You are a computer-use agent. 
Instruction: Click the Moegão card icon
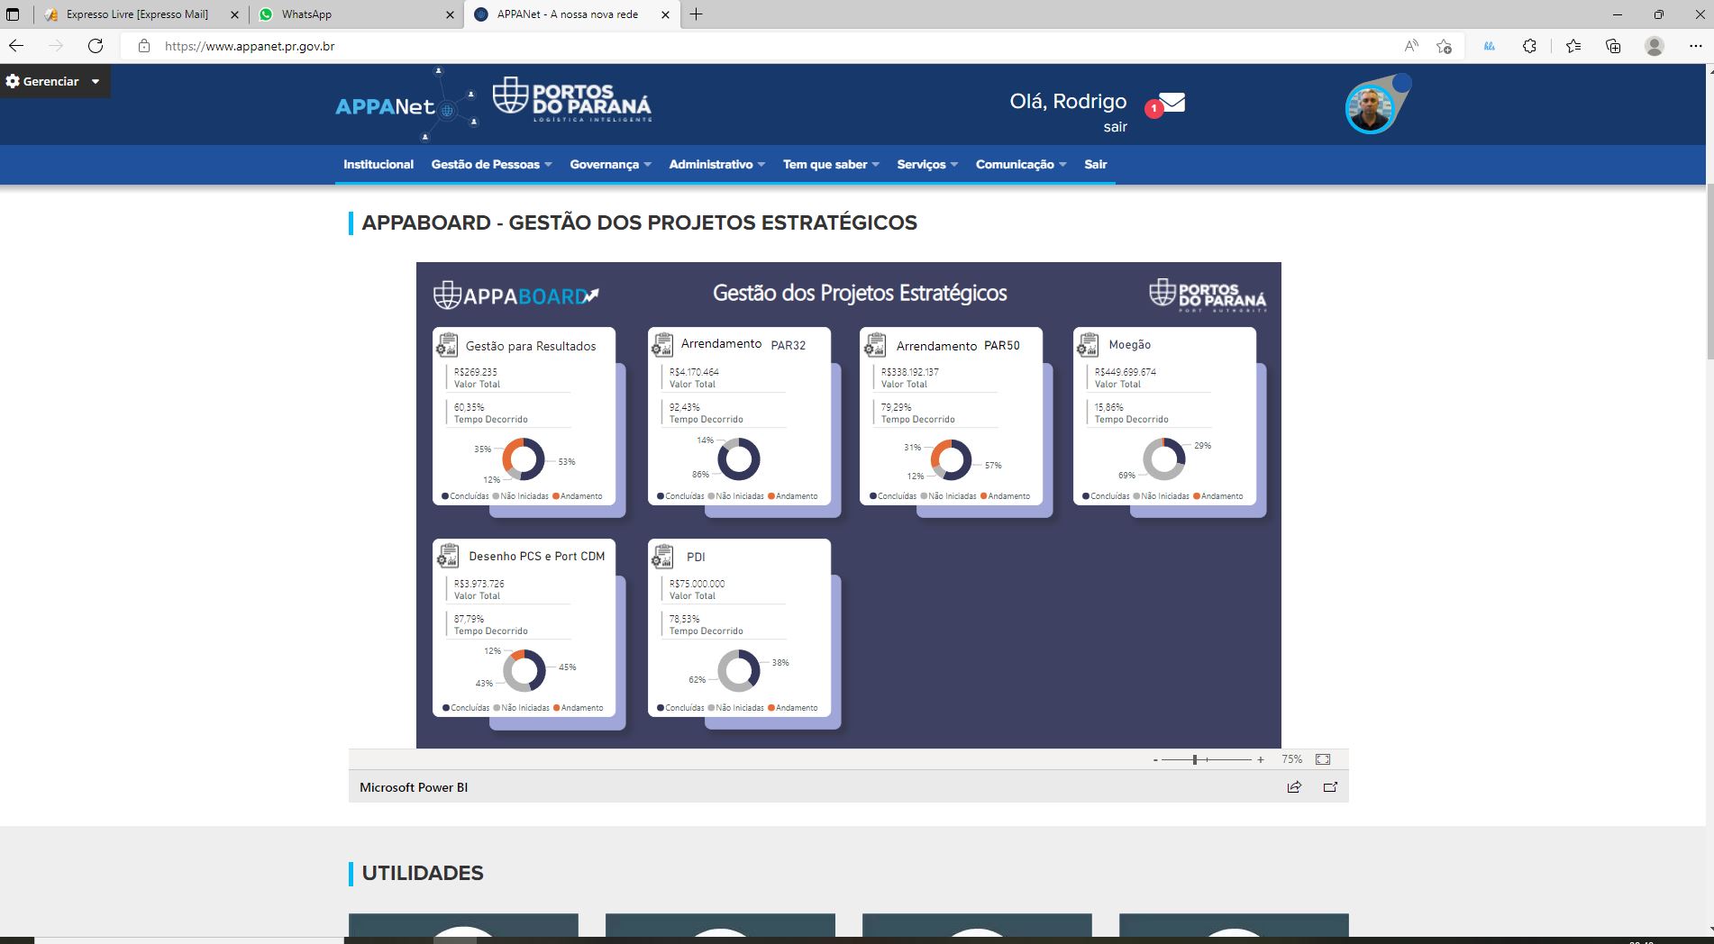tap(1088, 344)
